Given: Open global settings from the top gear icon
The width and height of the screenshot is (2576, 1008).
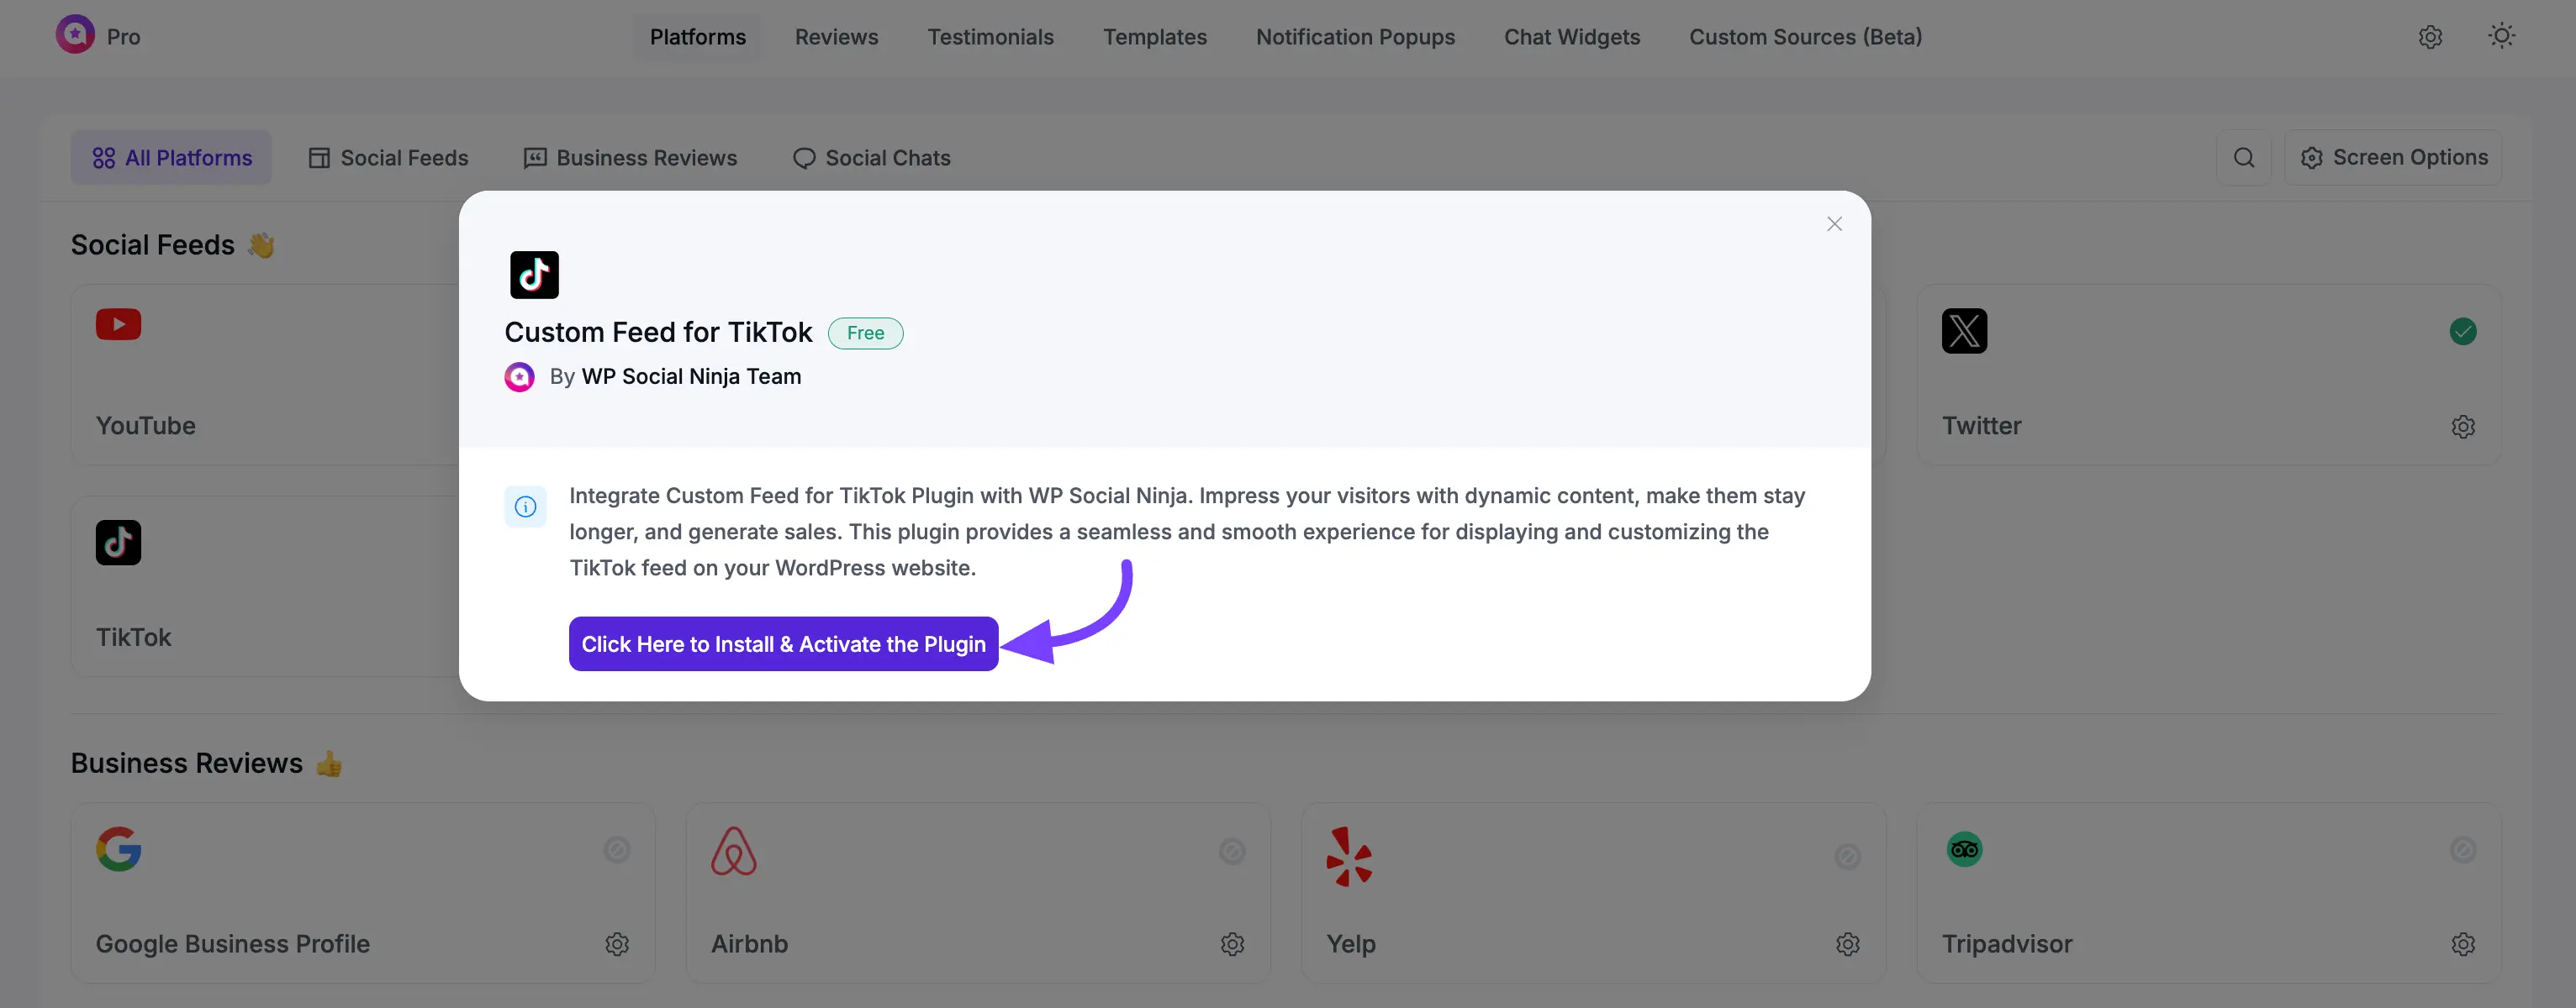Looking at the screenshot, I should tap(2430, 37).
